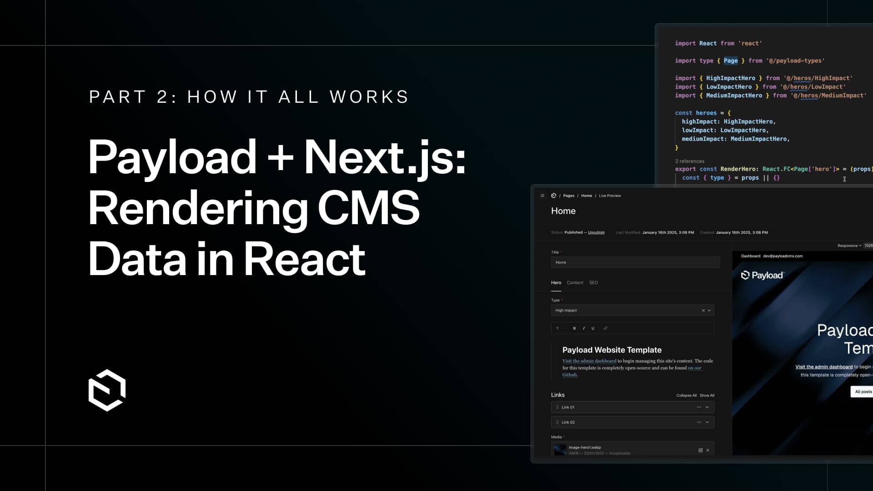Open the editor's Visit the admin dashboard link
The height and width of the screenshot is (491, 873).
pos(589,361)
